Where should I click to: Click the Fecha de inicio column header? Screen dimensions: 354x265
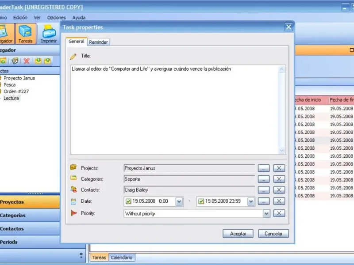click(x=312, y=100)
